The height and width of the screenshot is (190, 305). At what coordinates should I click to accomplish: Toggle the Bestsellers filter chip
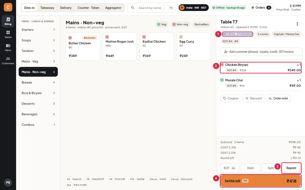click(x=202, y=24)
